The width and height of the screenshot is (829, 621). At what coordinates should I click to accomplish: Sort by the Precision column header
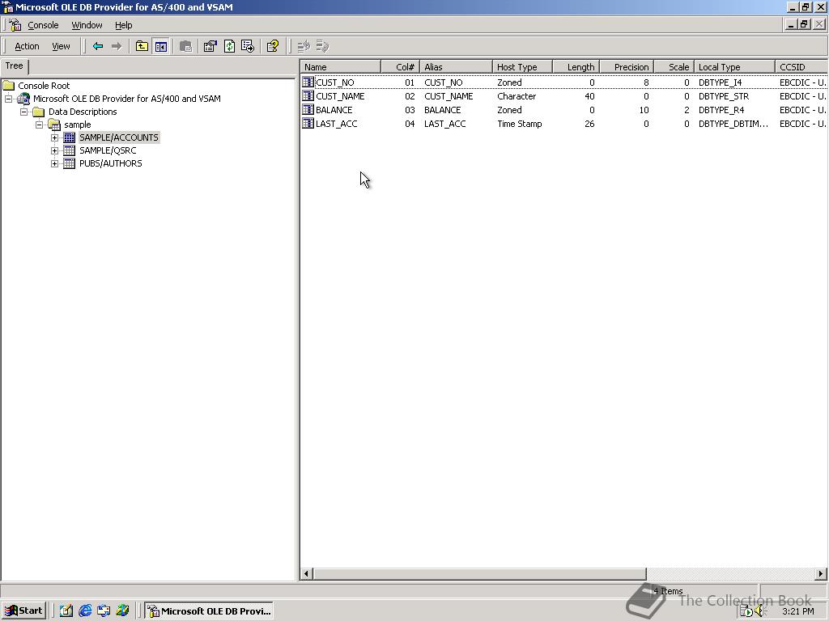[x=627, y=67]
